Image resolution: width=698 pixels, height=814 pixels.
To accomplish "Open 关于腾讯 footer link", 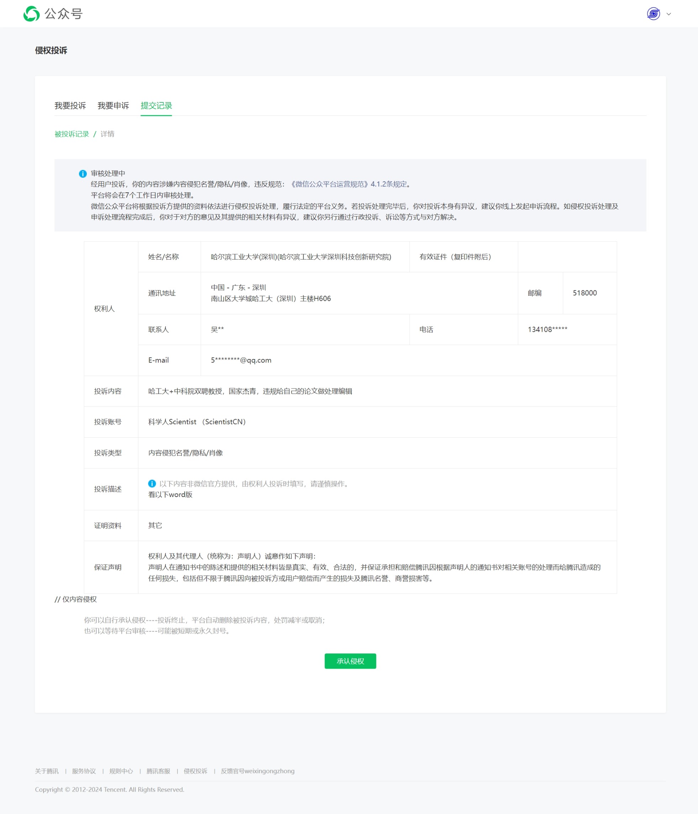I will click(46, 771).
